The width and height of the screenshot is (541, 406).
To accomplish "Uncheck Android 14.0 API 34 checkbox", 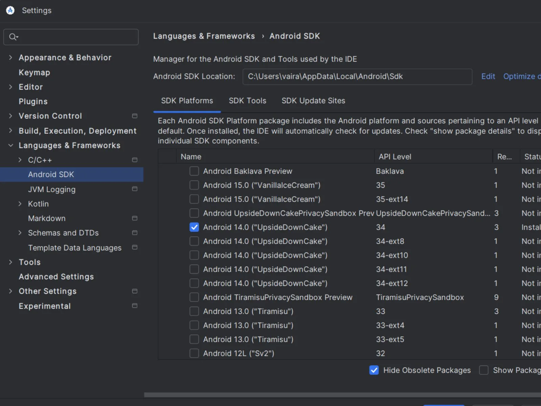I will (x=194, y=227).
